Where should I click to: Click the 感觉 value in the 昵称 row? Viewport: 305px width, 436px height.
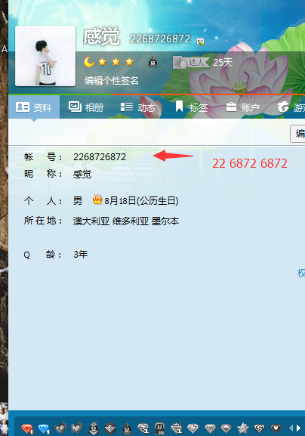[x=82, y=175]
